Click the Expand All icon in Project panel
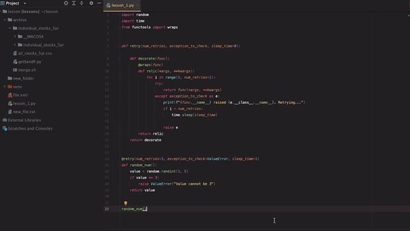Image resolution: width=410 pixels, height=231 pixels. [74, 3]
